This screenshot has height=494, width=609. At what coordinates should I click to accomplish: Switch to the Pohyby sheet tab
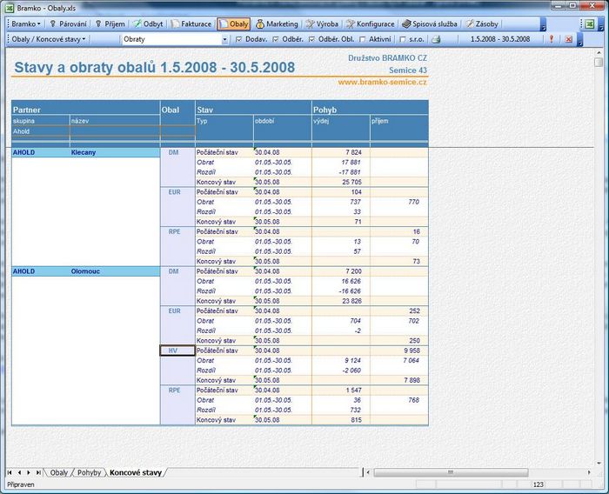[x=89, y=472]
